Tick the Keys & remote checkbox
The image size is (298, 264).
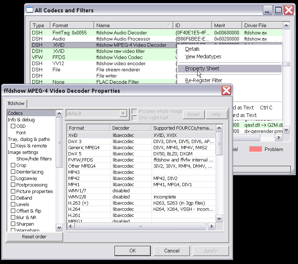click(13, 146)
